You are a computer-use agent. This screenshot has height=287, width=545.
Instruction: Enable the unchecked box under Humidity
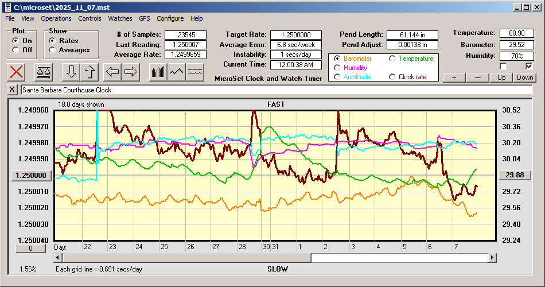coord(503,67)
